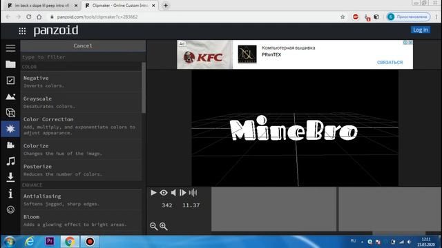Image resolution: width=442 pixels, height=248 pixels.
Task: Open the 3D objects cube icon
Action: (10, 113)
